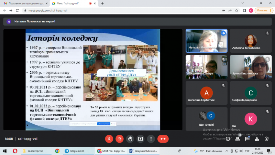Close the Gmail browser tab
The width and height of the screenshot is (275, 155).
click(47, 3)
